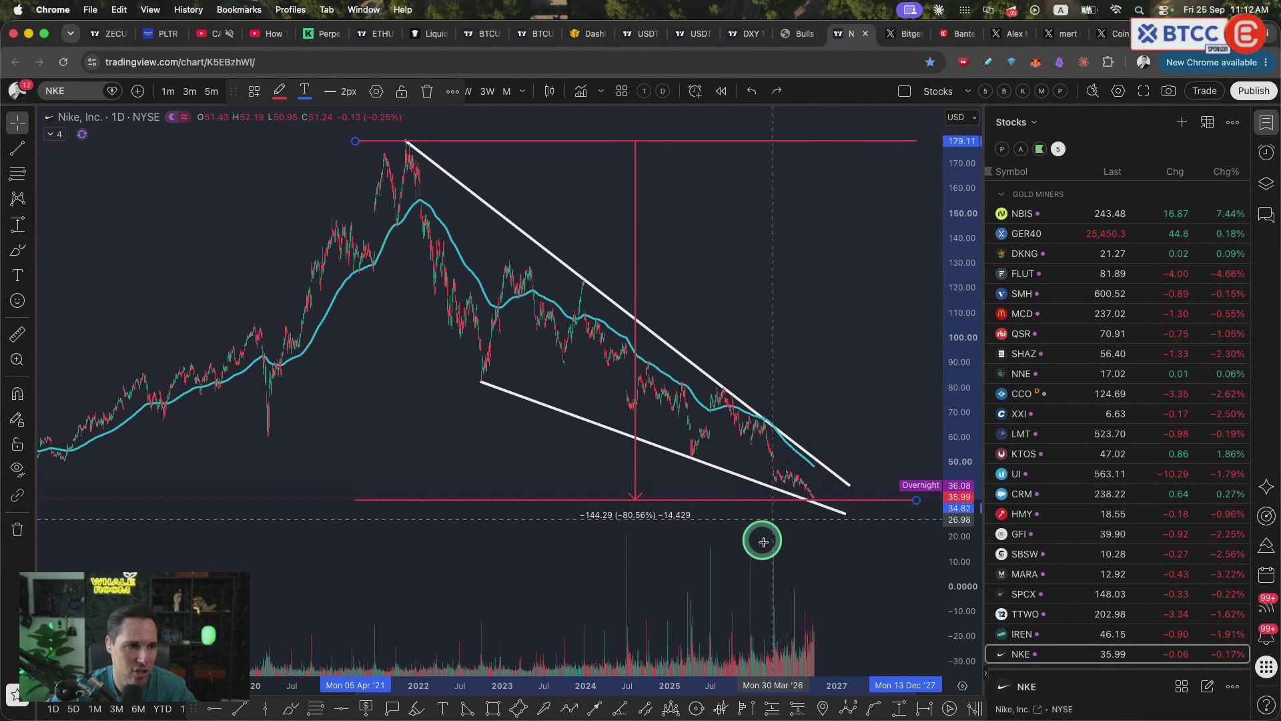Open settings for the selected drawing
This screenshot has height=721, width=1281.
click(376, 91)
